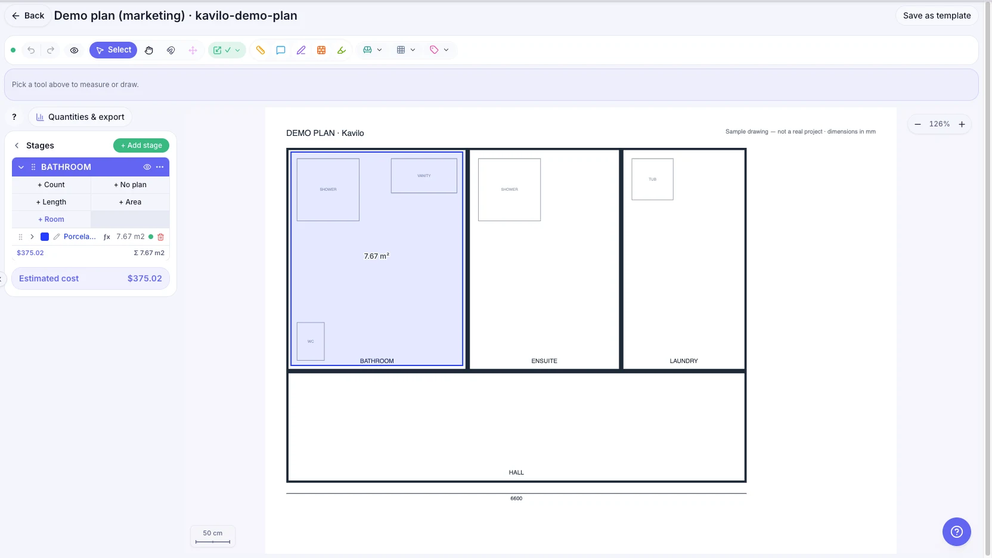Zoom out with the minus button

pyautogui.click(x=917, y=124)
